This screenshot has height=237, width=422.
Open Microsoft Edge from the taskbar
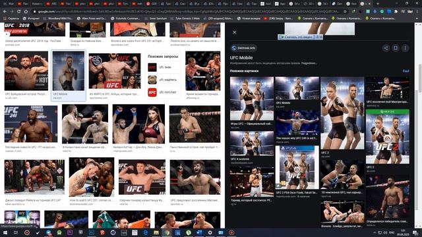pyautogui.click(x=145, y=232)
